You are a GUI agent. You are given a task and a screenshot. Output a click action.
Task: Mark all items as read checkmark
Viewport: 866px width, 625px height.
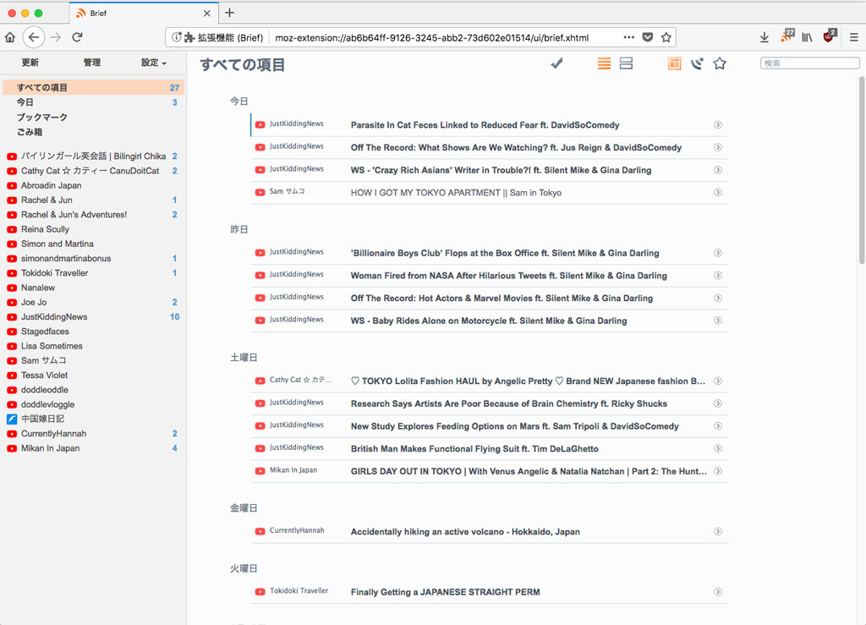(x=556, y=63)
